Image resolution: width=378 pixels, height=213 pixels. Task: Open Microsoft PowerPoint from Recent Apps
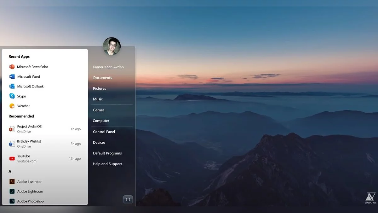pos(32,67)
